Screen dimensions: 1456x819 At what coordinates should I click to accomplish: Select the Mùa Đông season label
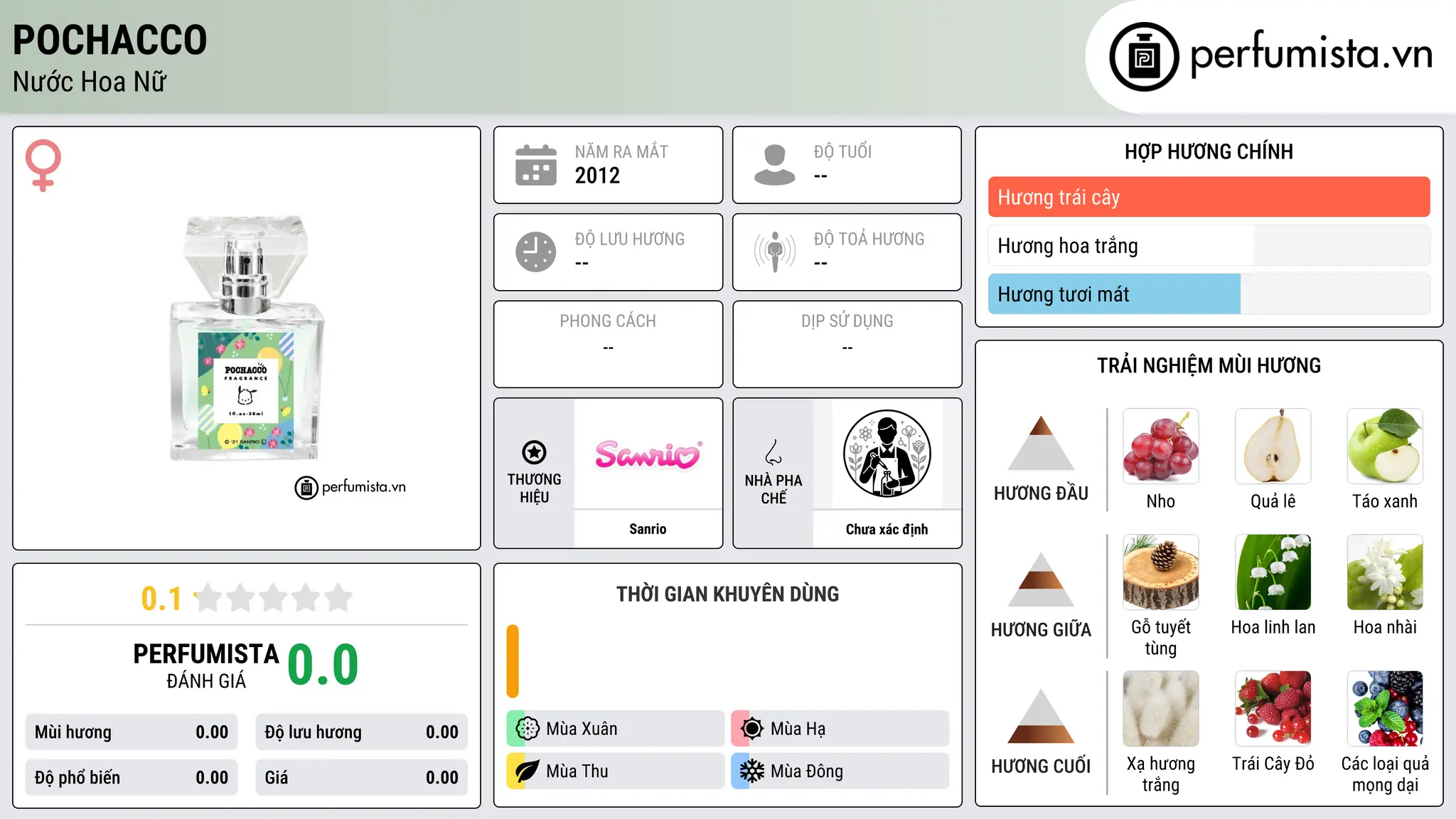(x=807, y=771)
